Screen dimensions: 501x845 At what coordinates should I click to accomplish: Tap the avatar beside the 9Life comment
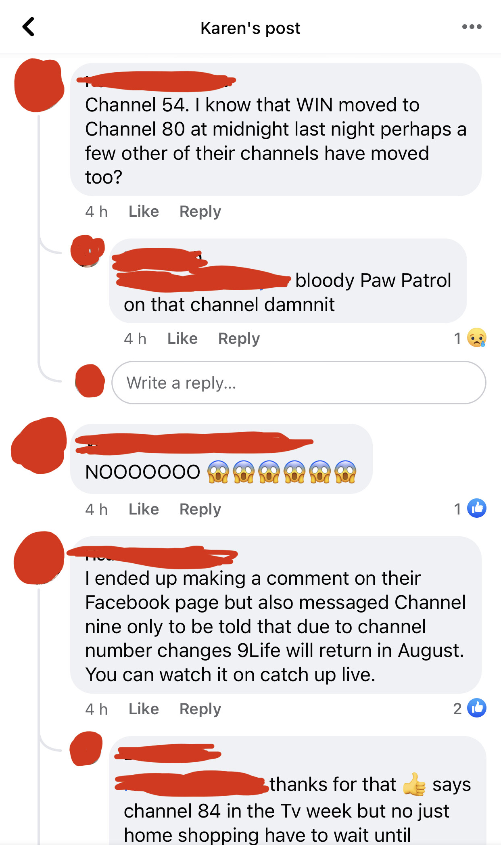[39, 558]
